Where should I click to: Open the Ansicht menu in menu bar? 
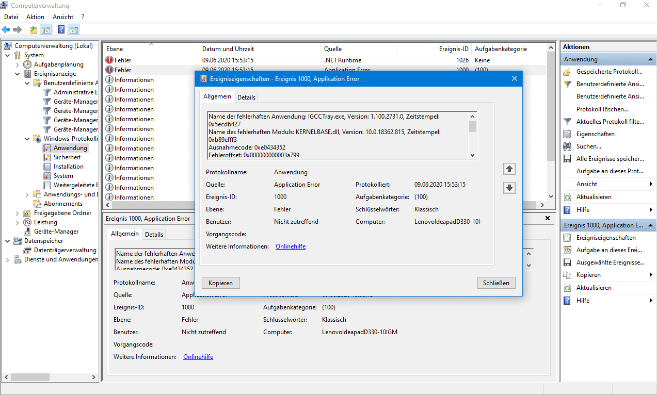coord(63,17)
